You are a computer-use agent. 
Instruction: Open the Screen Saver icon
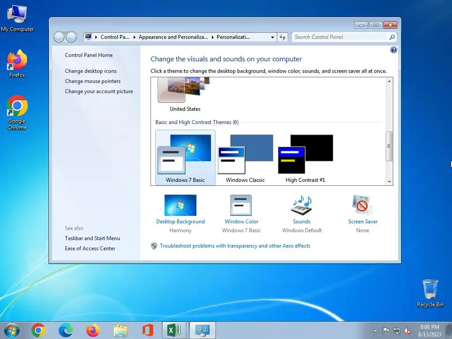coord(362,205)
